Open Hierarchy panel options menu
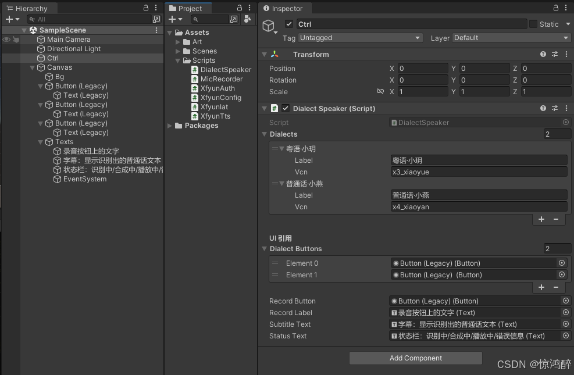This screenshot has width=574, height=375. 156,8
